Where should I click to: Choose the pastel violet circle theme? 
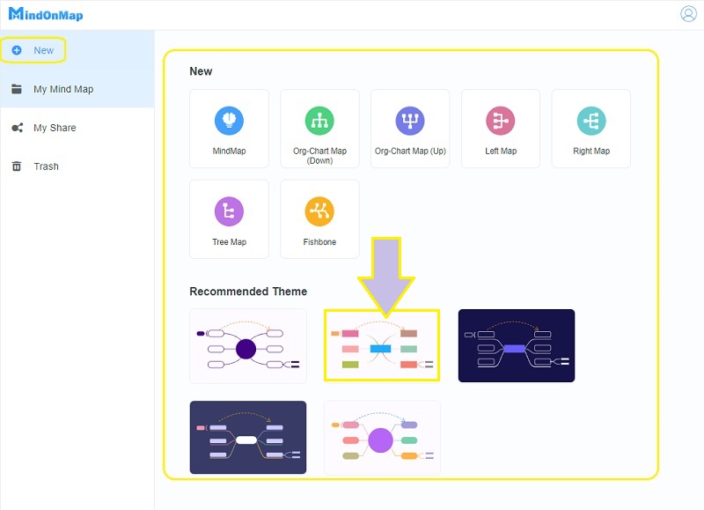click(382, 438)
